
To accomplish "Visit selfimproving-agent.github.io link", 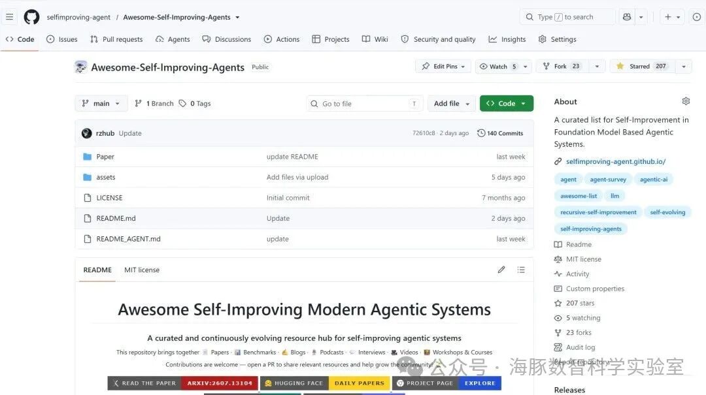I will pos(616,161).
